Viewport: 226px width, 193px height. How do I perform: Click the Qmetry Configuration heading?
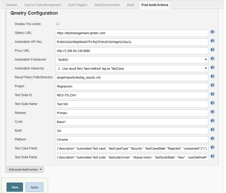34,13
